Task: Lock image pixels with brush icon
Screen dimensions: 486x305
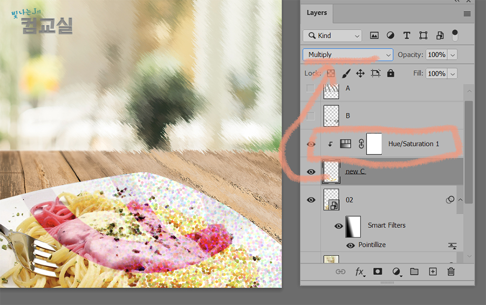Action: tap(346, 73)
